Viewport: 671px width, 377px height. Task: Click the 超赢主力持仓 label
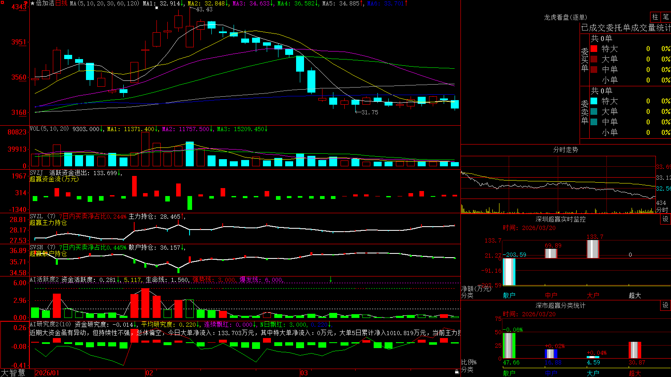click(x=48, y=222)
